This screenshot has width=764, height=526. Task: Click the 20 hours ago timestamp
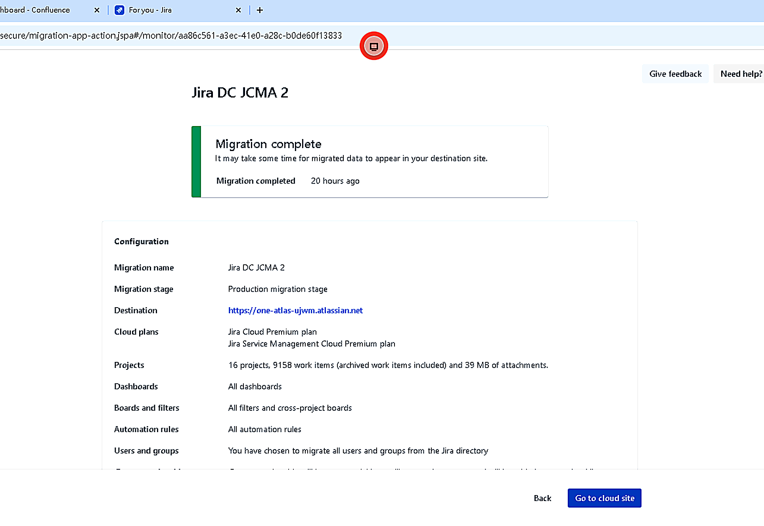click(x=335, y=181)
